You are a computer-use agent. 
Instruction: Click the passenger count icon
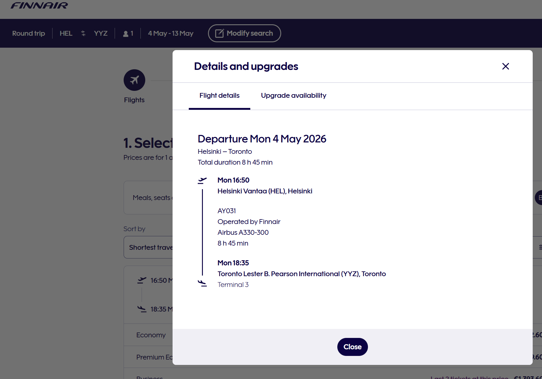coord(126,34)
